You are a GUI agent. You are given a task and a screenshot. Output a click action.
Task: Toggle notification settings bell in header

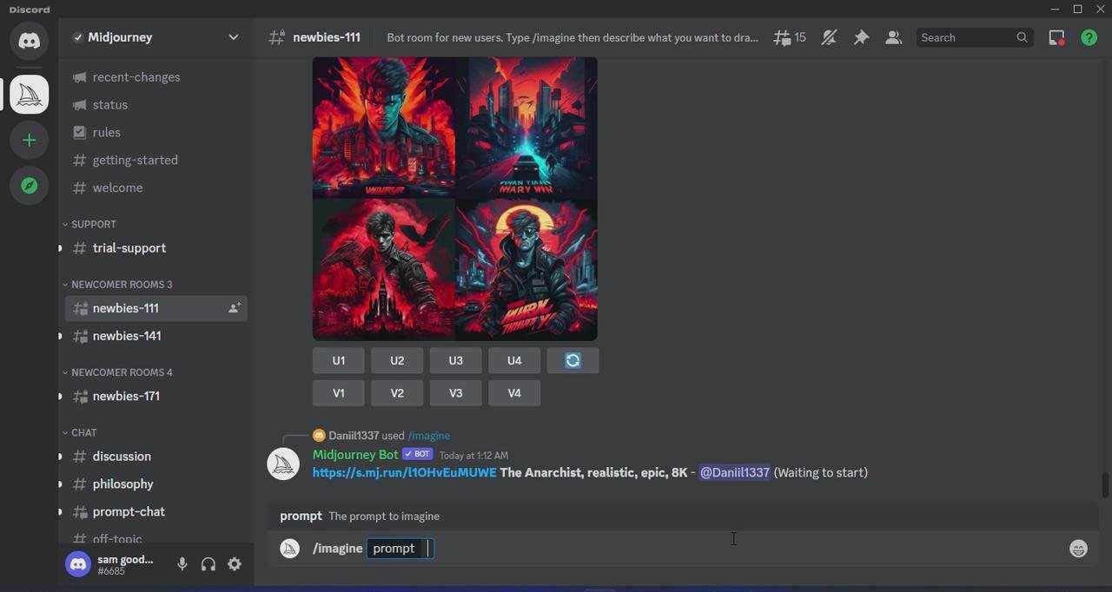(x=829, y=37)
